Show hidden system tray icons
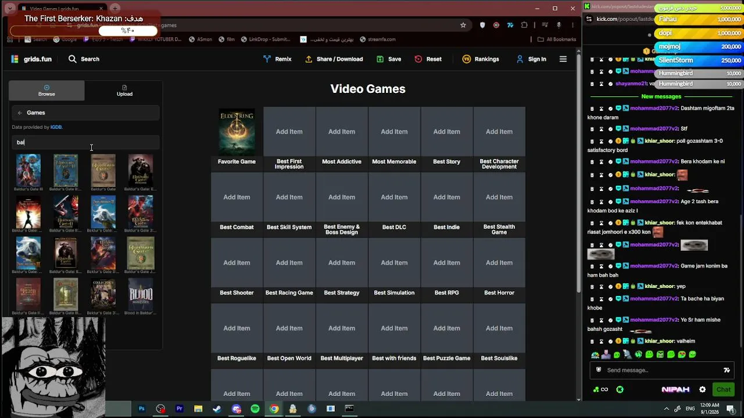744x418 pixels. pyautogui.click(x=666, y=409)
